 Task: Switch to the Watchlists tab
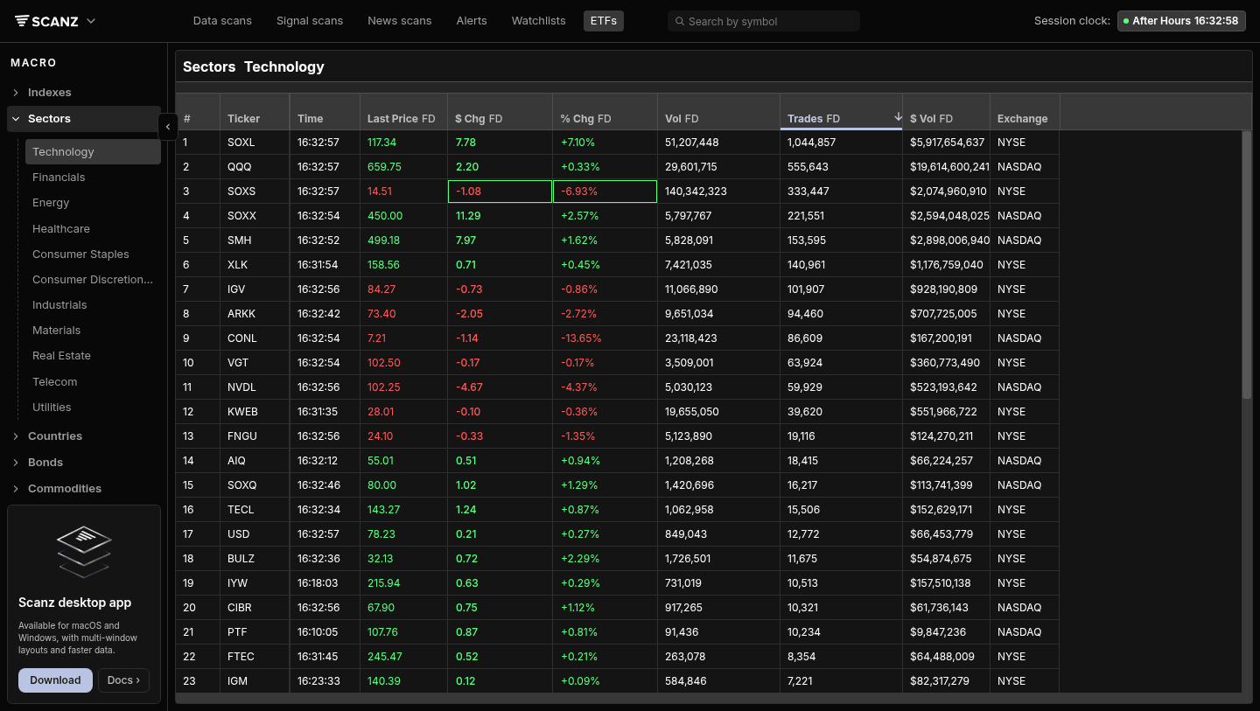[x=539, y=21]
